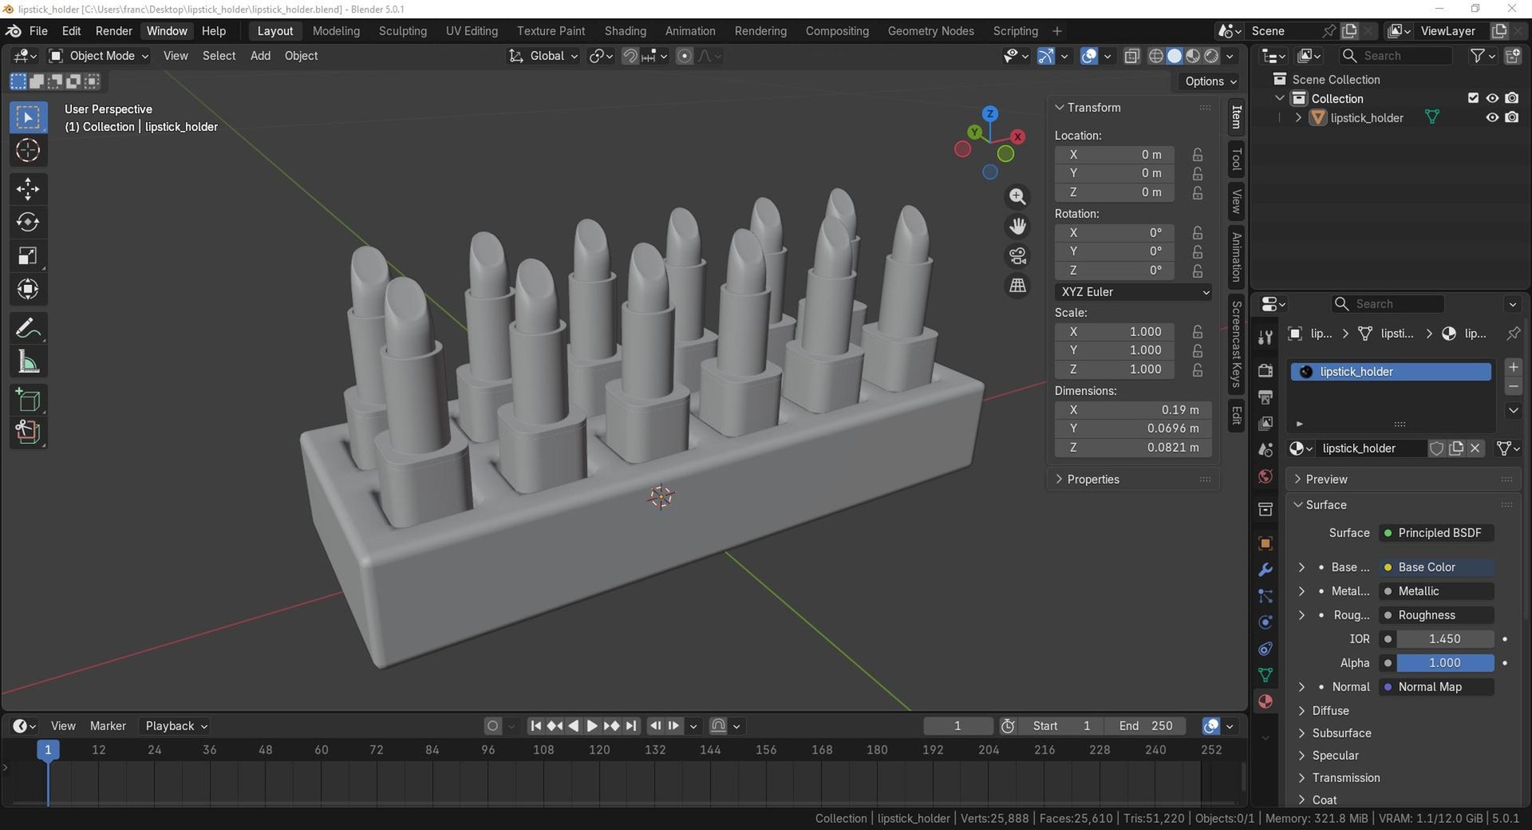Open the timeline Marker menu
1532x830 pixels.
click(x=108, y=726)
